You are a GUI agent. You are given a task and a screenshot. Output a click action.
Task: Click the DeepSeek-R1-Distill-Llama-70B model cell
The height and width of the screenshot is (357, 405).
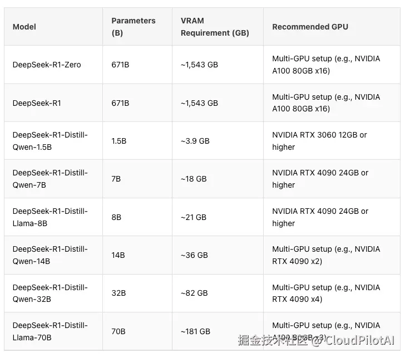tap(50, 331)
